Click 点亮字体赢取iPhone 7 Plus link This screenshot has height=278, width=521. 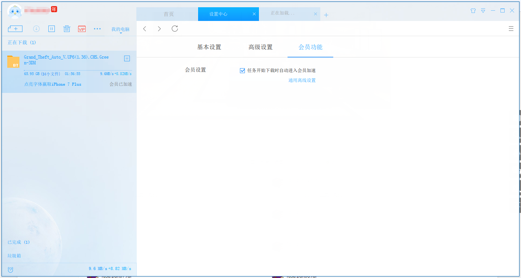coord(53,84)
